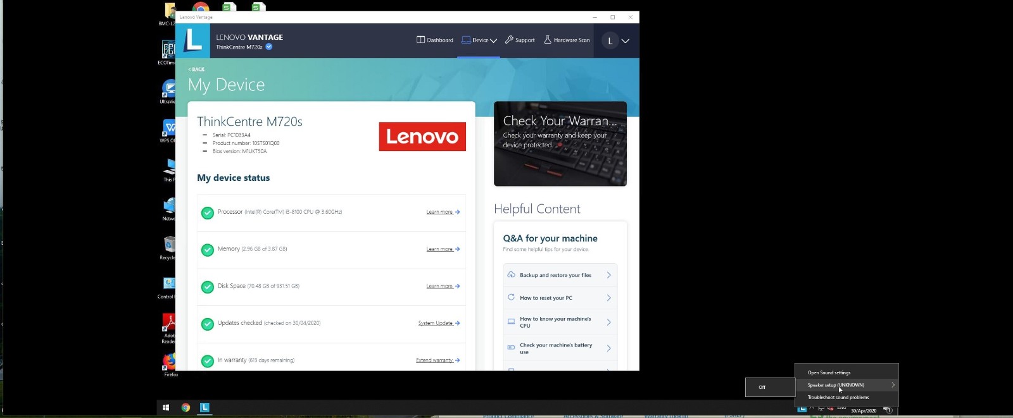Open Learn more for Disk Space

point(443,286)
